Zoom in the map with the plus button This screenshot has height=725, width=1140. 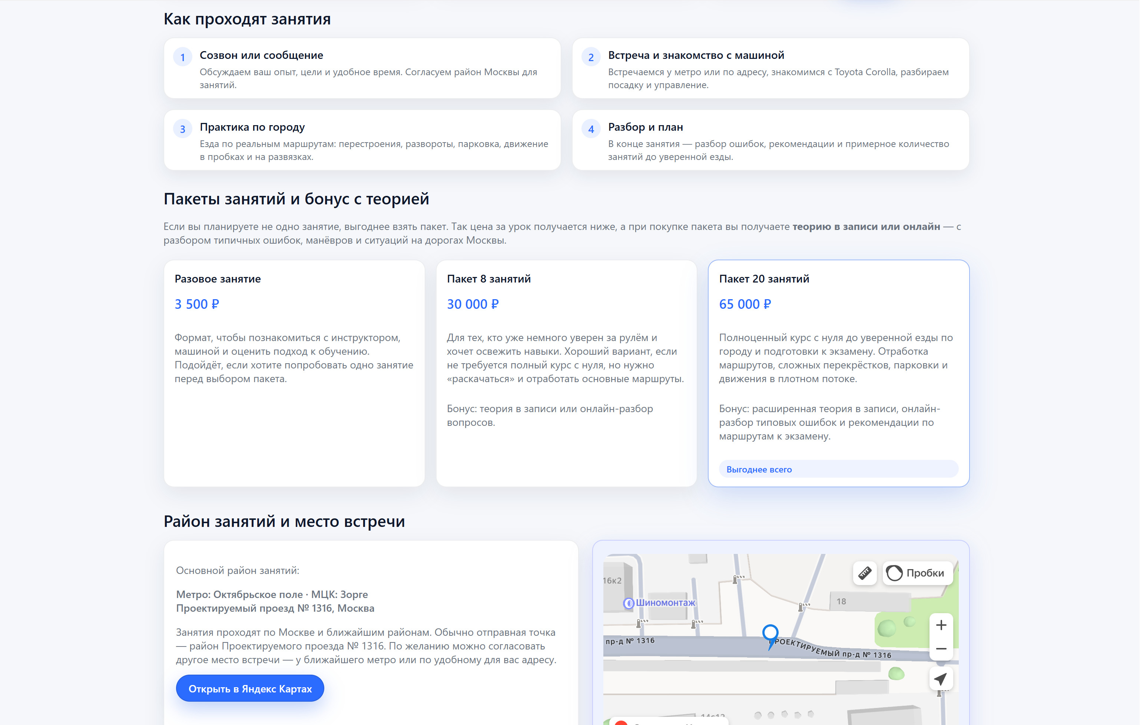tap(941, 625)
